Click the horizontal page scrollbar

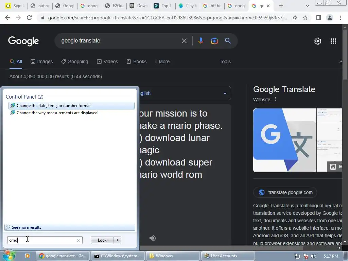click(x=221, y=248)
